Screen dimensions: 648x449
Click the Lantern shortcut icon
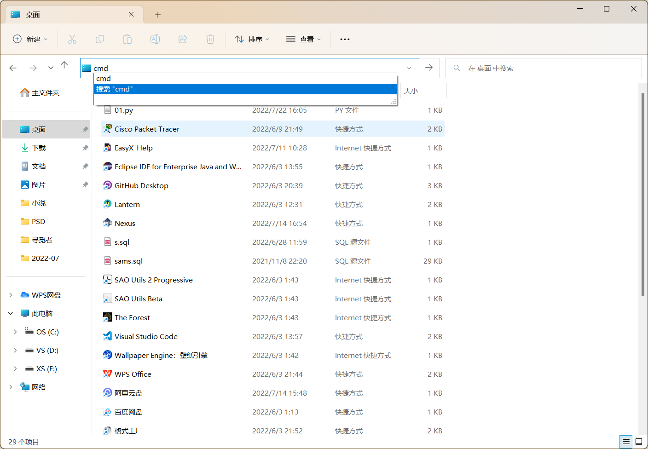107,204
